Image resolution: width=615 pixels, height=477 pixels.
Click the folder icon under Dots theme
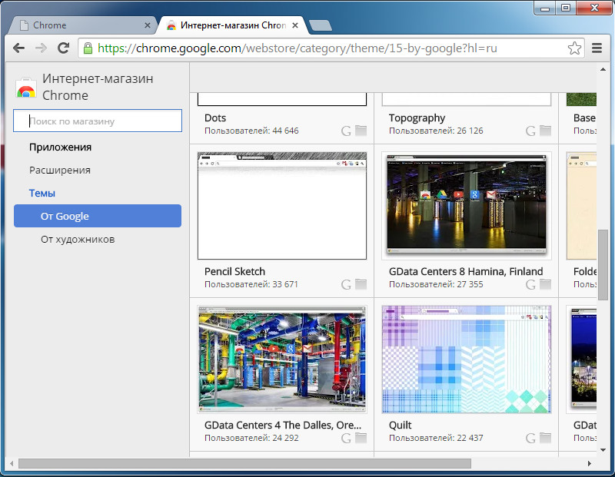tap(361, 131)
